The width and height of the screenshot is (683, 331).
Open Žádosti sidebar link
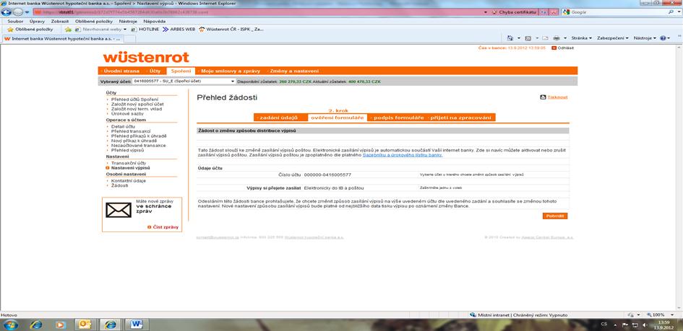point(119,185)
